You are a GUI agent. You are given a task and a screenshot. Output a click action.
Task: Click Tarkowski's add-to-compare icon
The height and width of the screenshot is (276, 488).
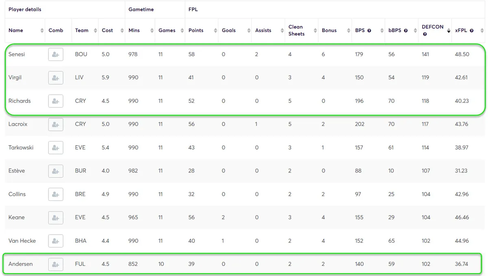coord(56,148)
